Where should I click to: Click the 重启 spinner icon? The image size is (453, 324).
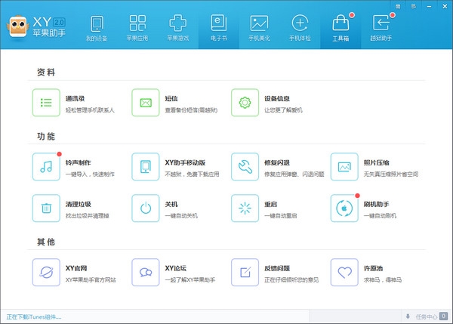(245, 208)
